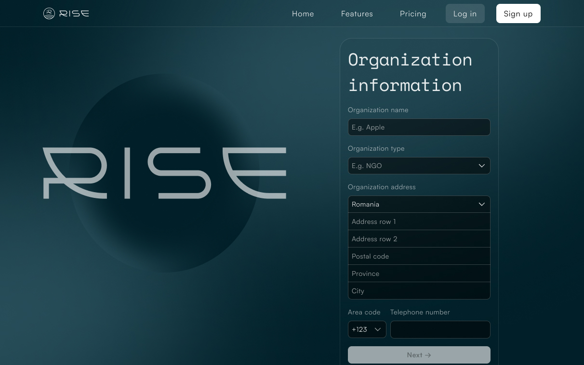Click the Address row 1 field

point(419,222)
